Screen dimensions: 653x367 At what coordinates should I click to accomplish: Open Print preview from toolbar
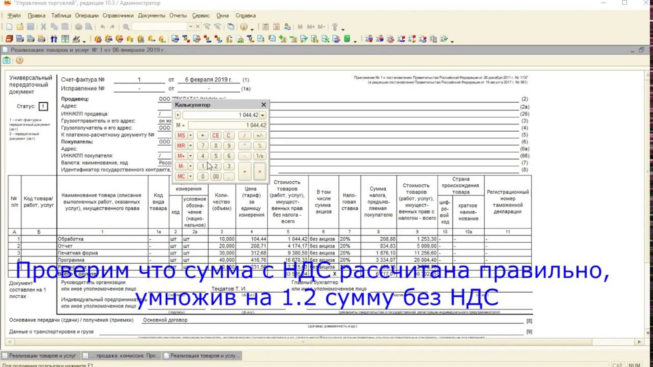tap(88, 27)
